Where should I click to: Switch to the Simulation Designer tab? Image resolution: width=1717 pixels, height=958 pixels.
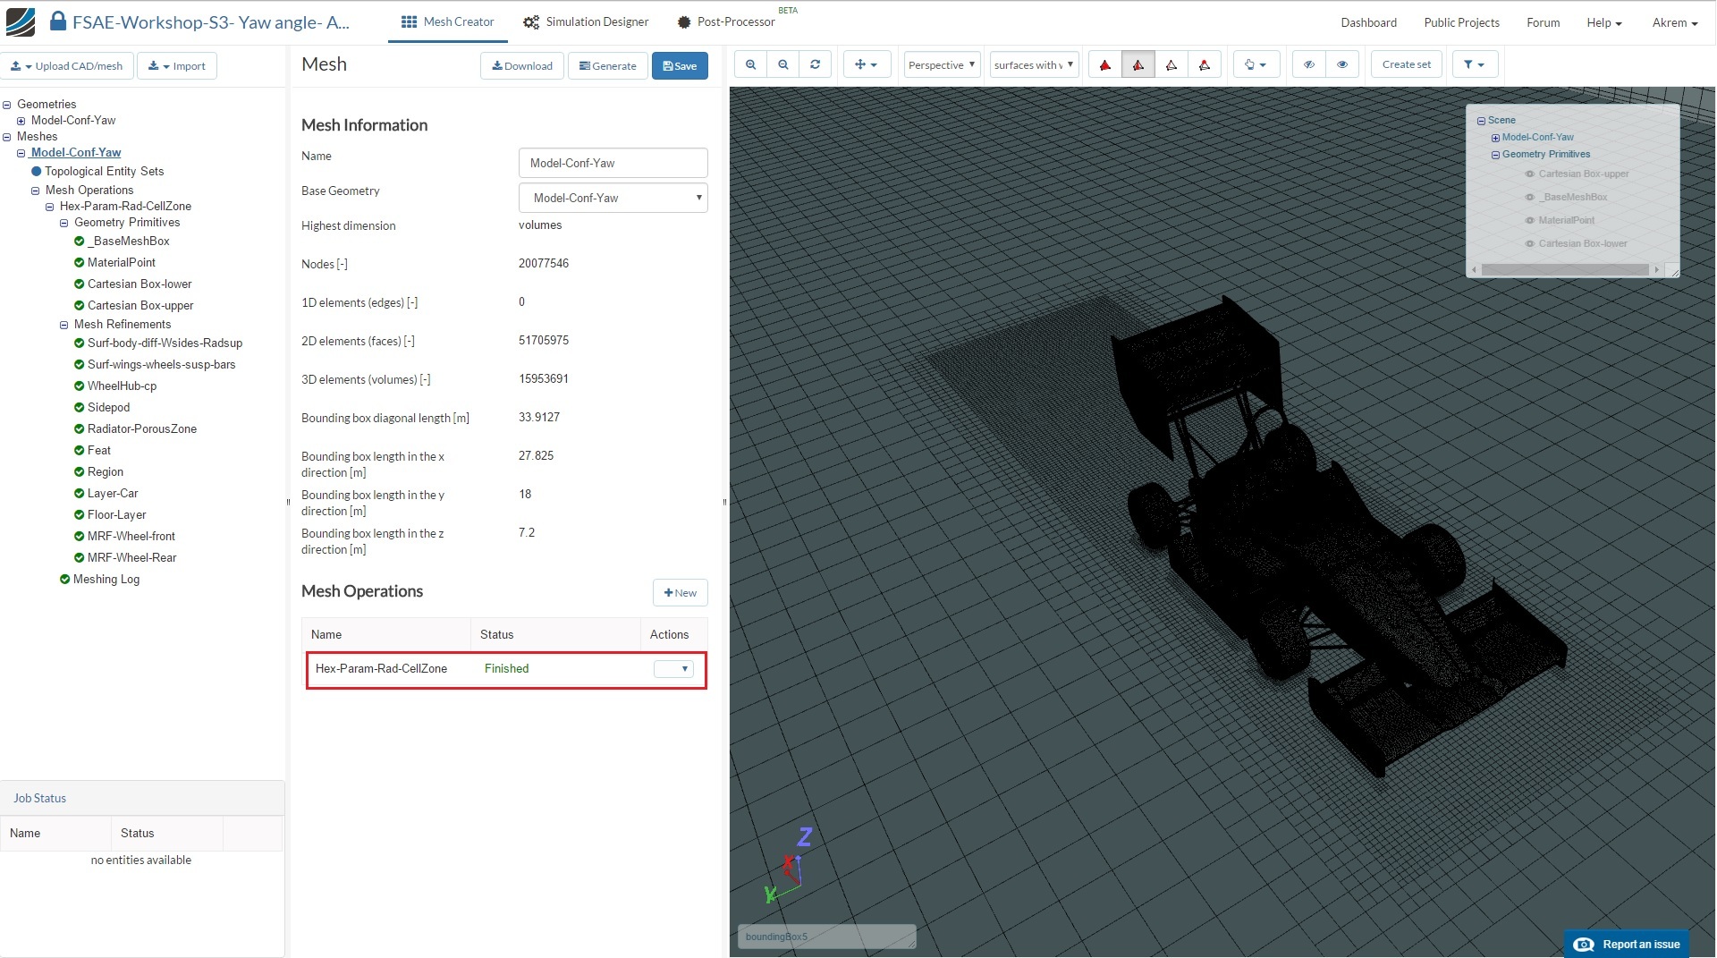pyautogui.click(x=587, y=21)
